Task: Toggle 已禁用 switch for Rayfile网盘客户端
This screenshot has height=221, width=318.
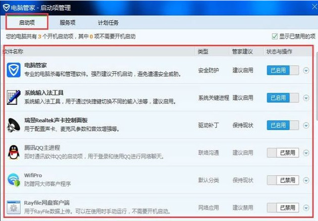Action: click(x=283, y=208)
